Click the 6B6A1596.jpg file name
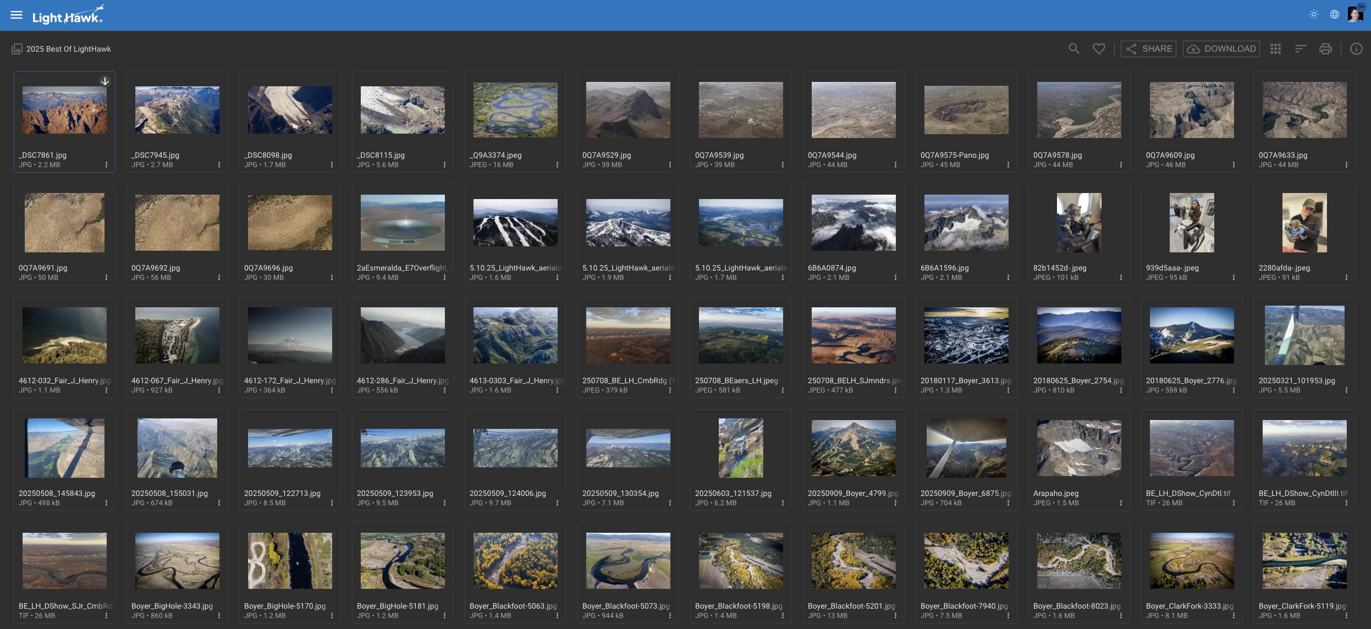The height and width of the screenshot is (629, 1371). (x=945, y=268)
